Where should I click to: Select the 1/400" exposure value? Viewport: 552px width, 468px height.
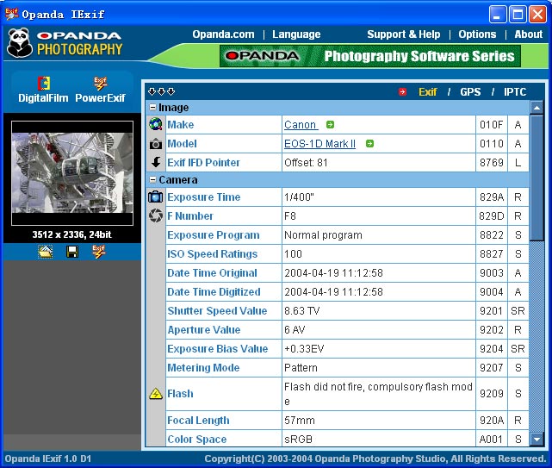pyautogui.click(x=299, y=197)
